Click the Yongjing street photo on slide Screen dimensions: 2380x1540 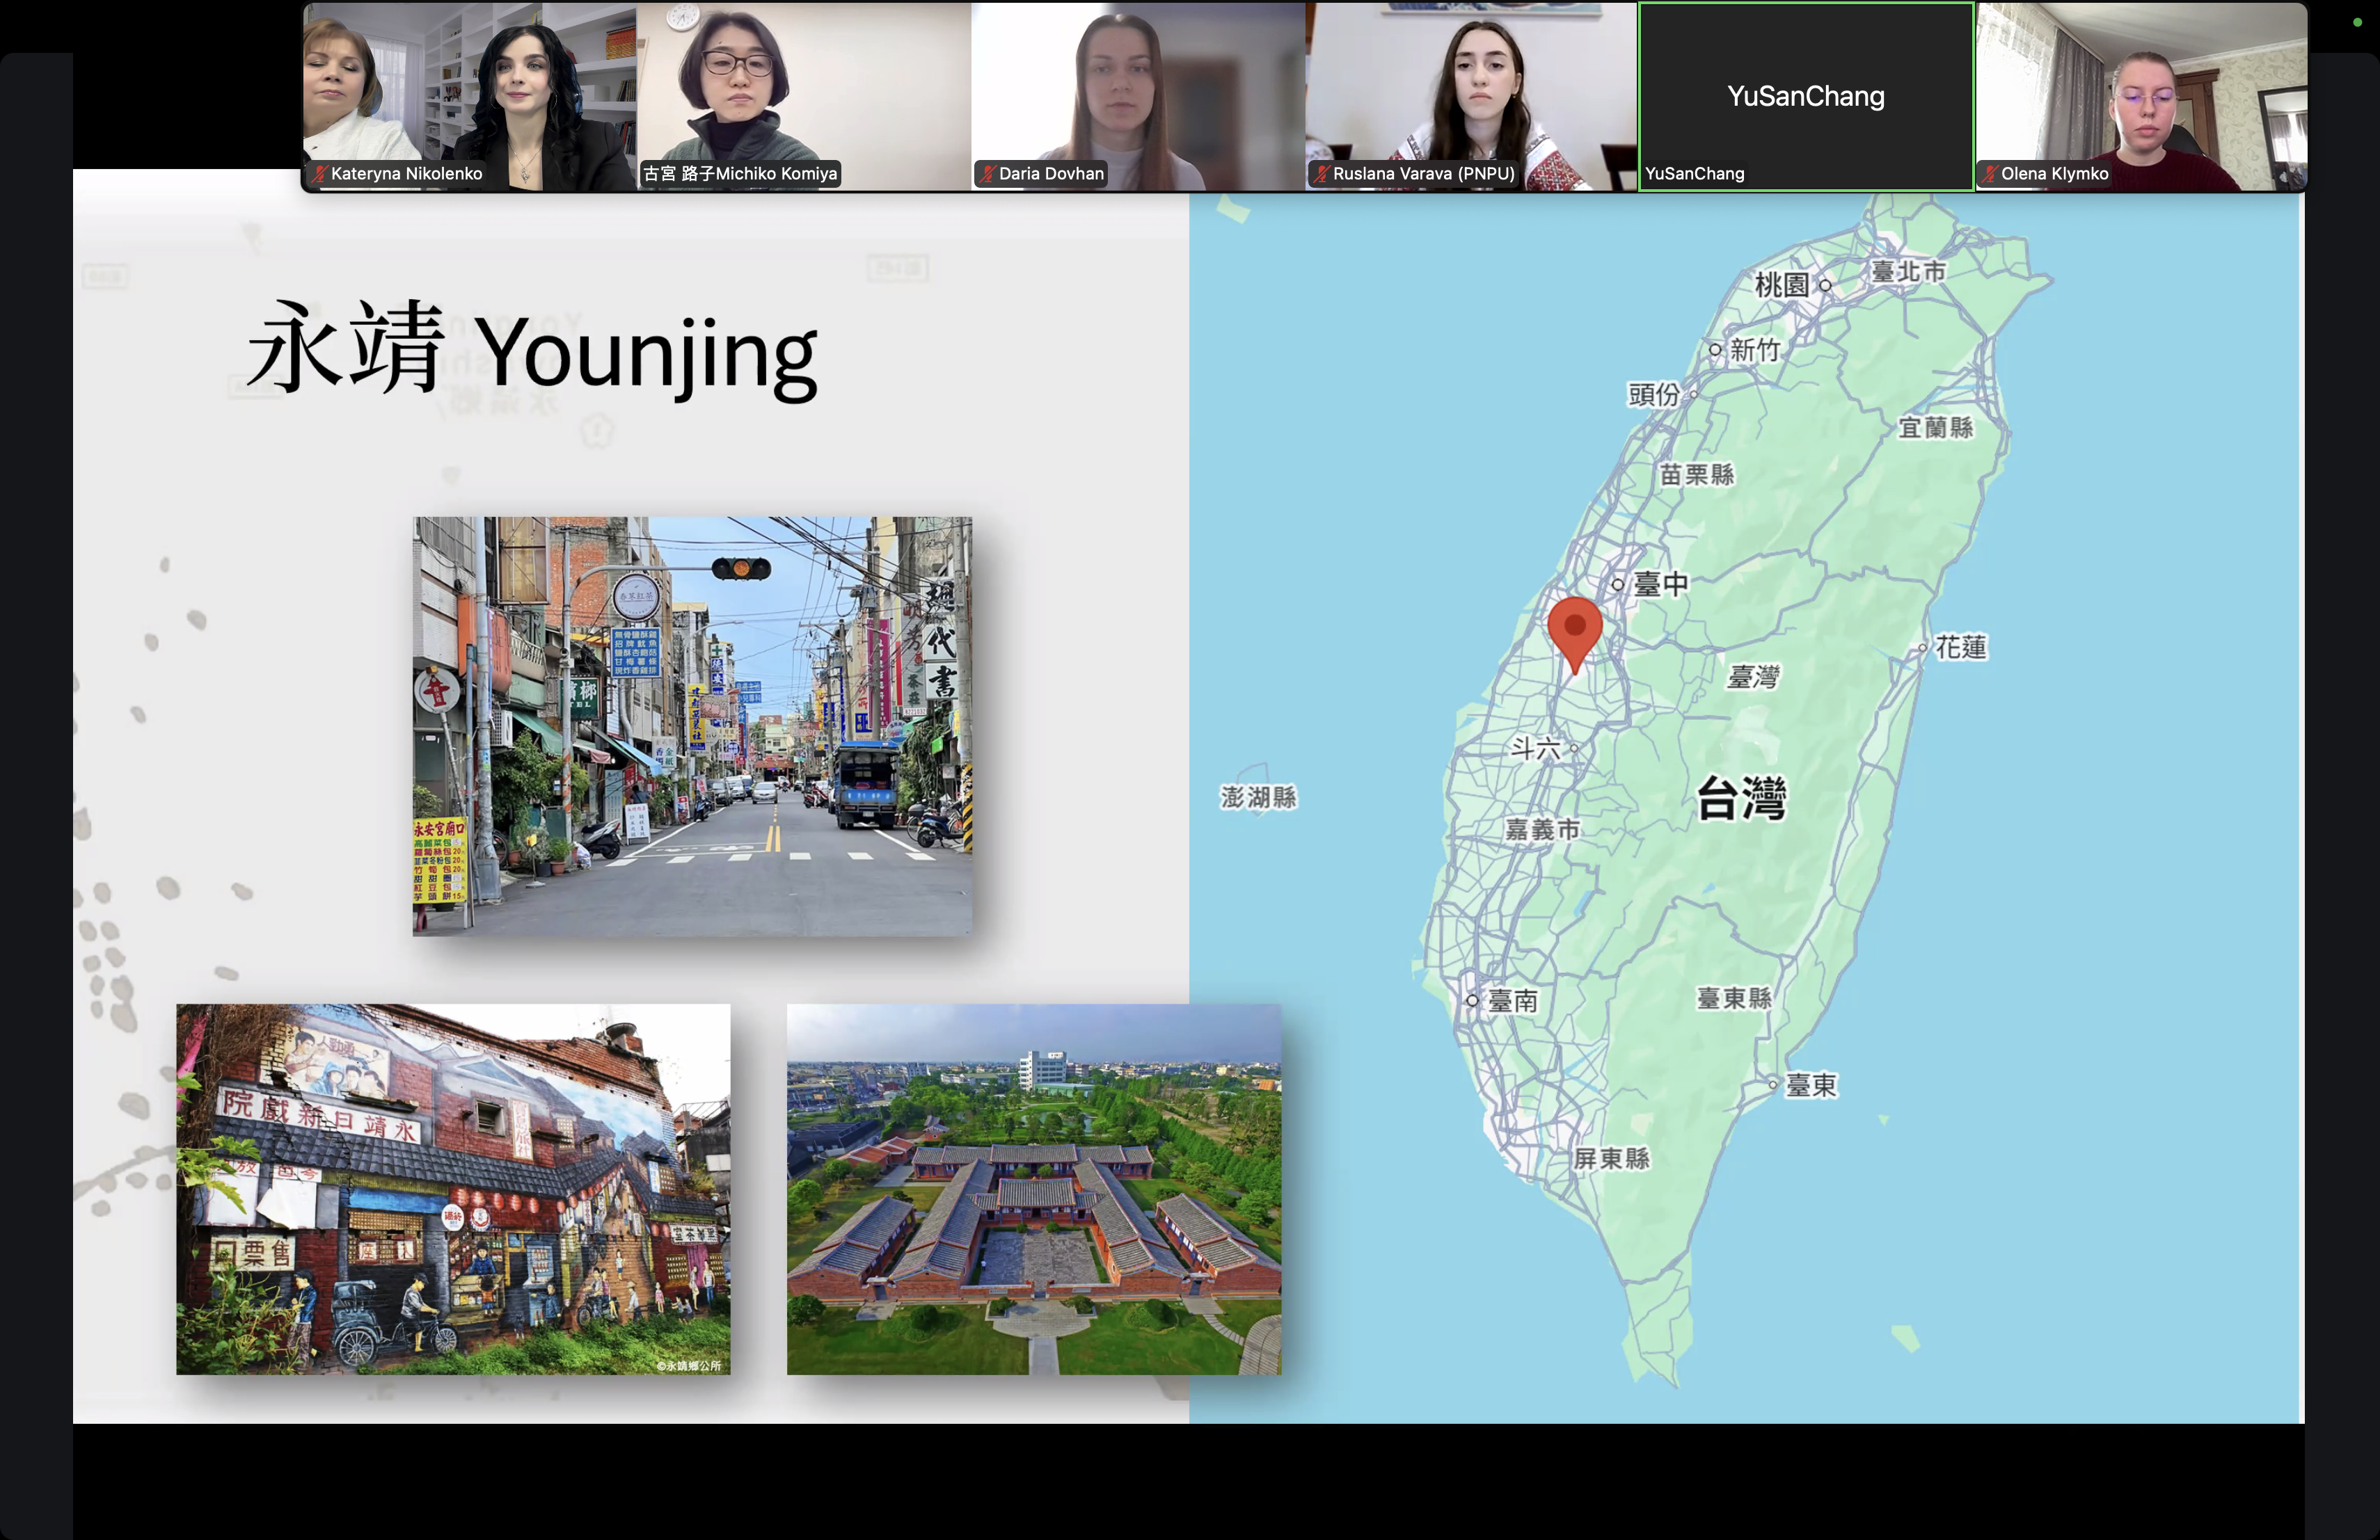click(x=692, y=725)
